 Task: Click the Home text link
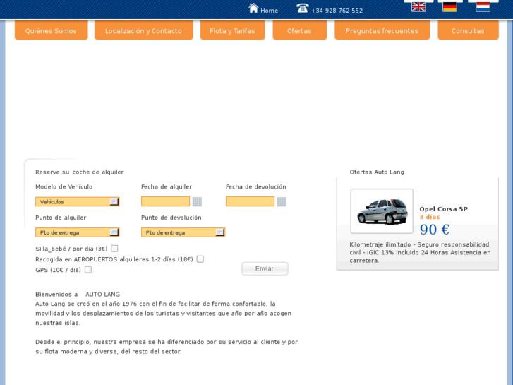(x=270, y=11)
